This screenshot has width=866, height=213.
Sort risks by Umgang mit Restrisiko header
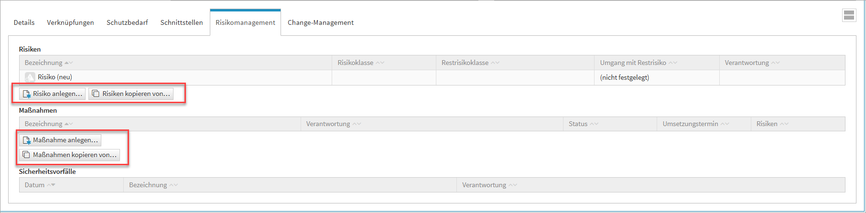633,63
